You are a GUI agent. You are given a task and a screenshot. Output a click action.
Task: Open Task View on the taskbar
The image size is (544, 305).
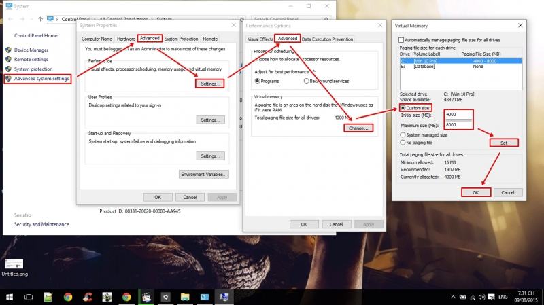(29, 297)
